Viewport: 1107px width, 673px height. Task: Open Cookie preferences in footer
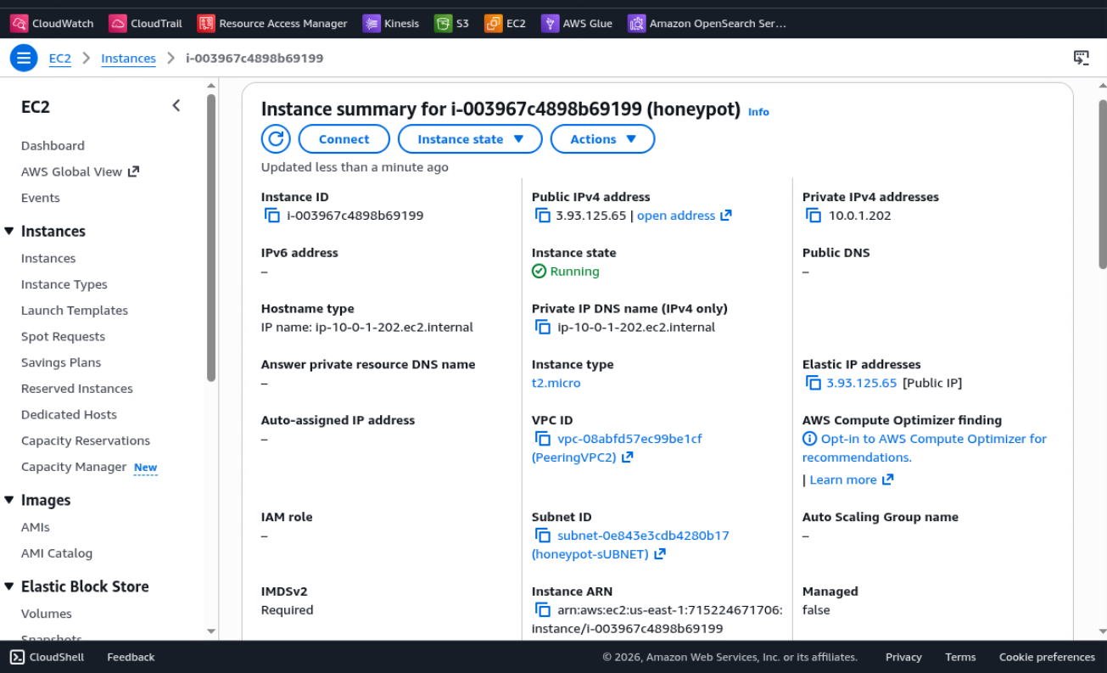1047,657
